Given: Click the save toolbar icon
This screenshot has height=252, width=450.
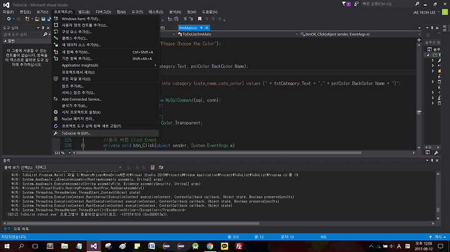Looking at the screenshot, I should 43,19.
